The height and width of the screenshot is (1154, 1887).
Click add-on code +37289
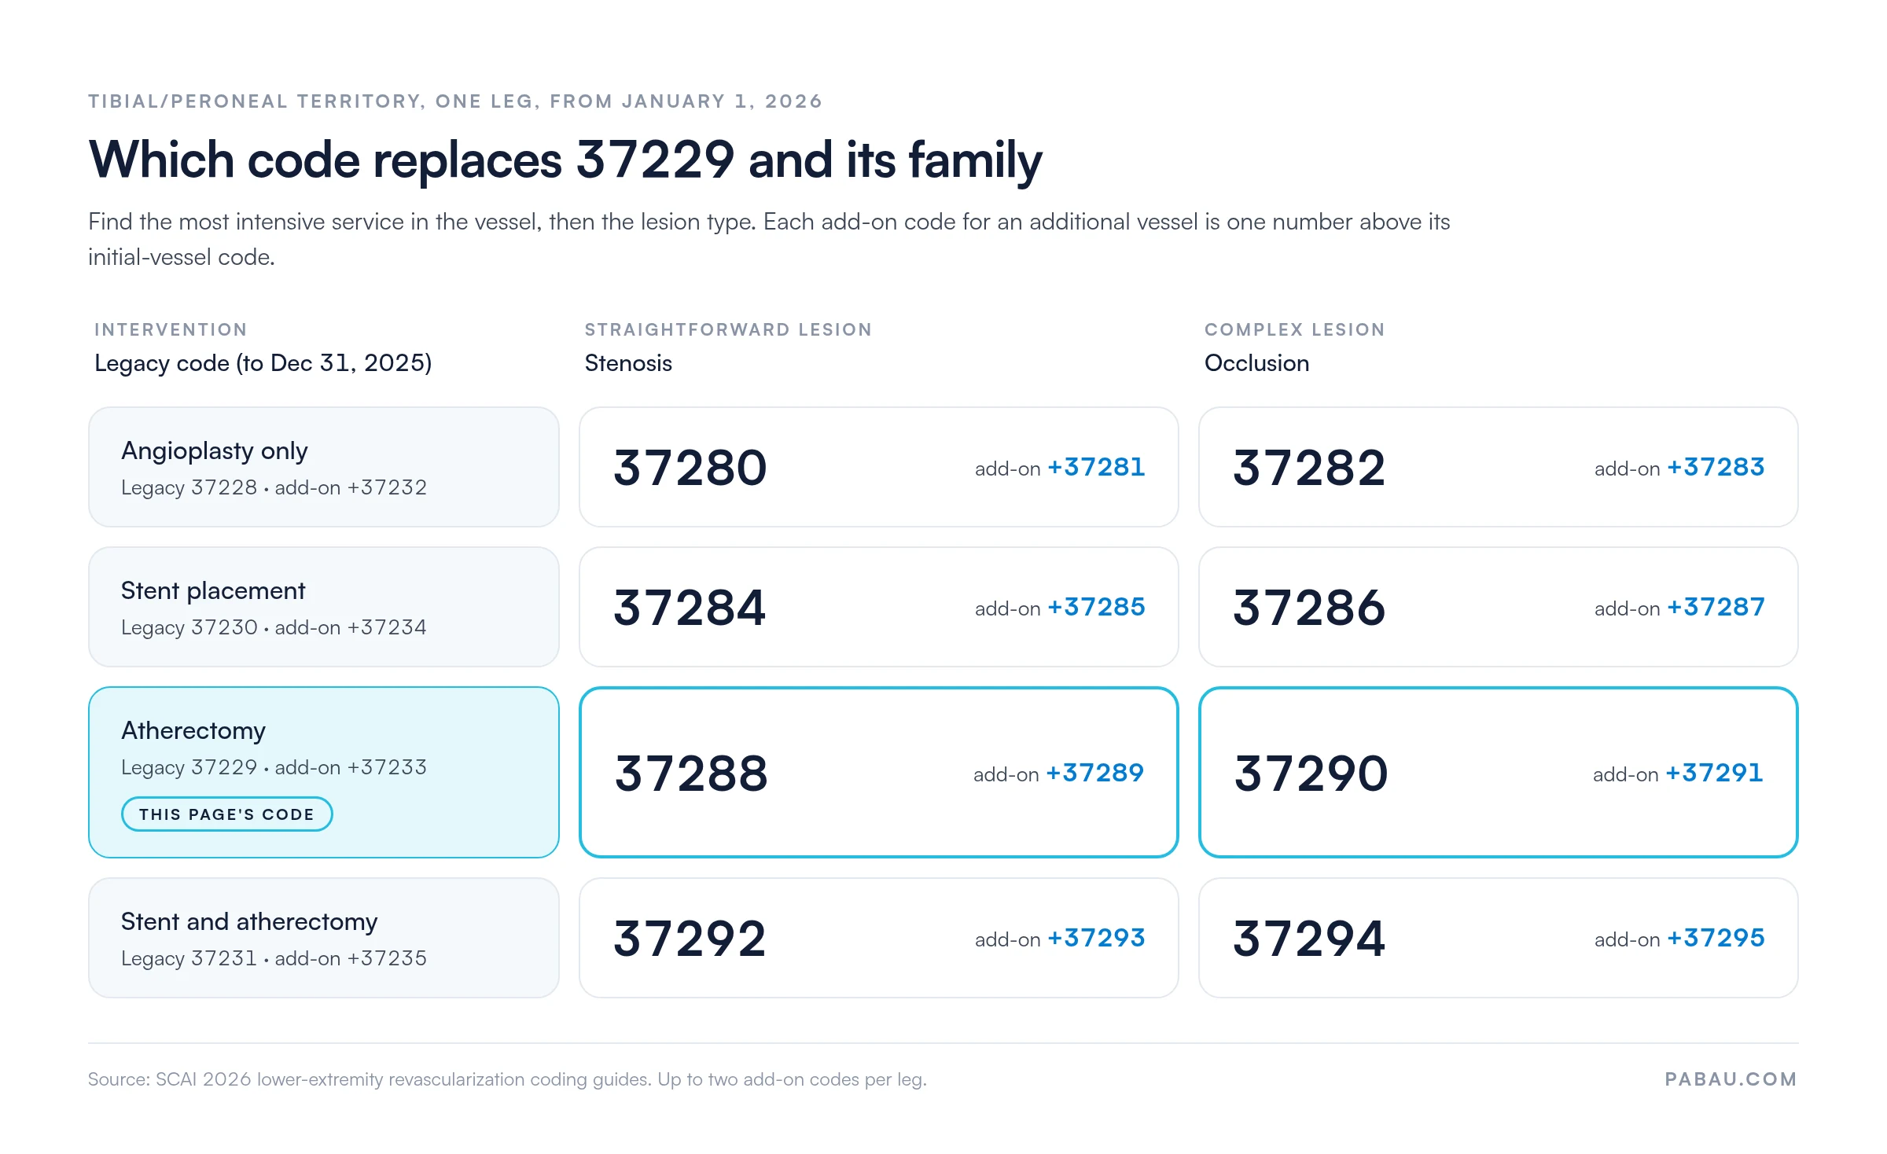click(x=1094, y=773)
